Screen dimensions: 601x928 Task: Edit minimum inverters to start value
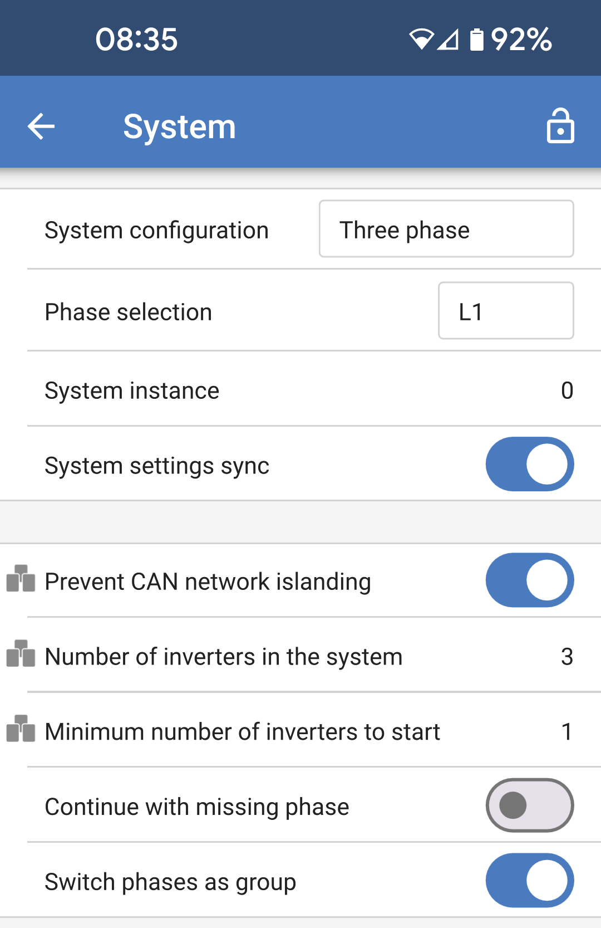click(x=566, y=731)
